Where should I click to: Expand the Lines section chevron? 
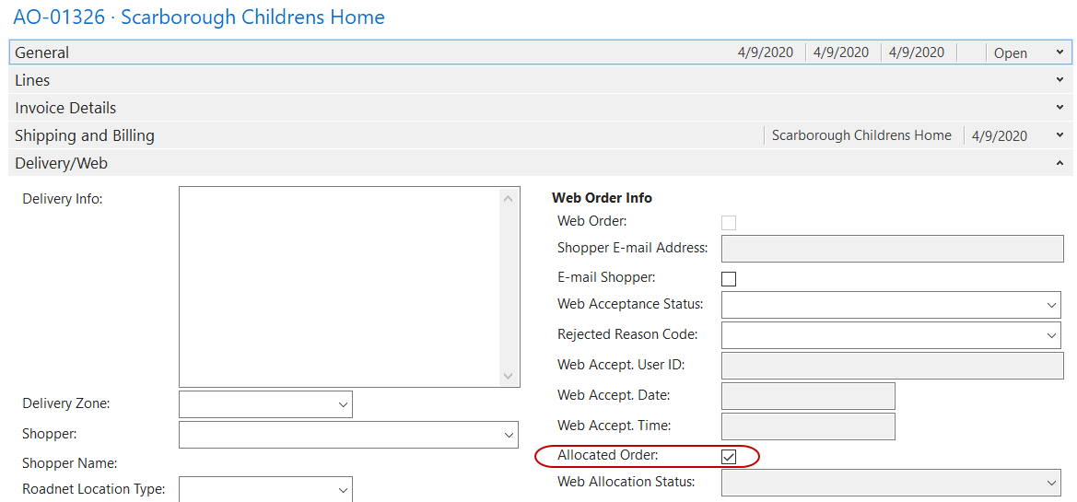pyautogui.click(x=1059, y=80)
